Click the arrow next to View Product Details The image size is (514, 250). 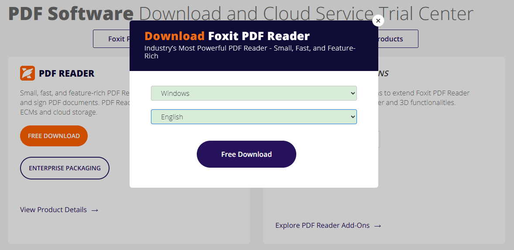(x=95, y=210)
